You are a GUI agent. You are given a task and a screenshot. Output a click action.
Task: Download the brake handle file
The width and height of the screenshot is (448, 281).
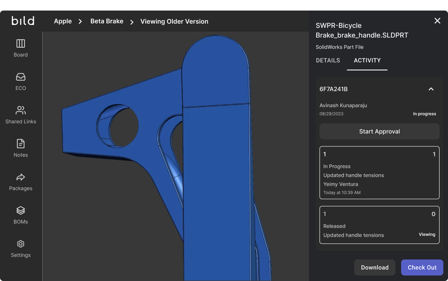pos(374,267)
